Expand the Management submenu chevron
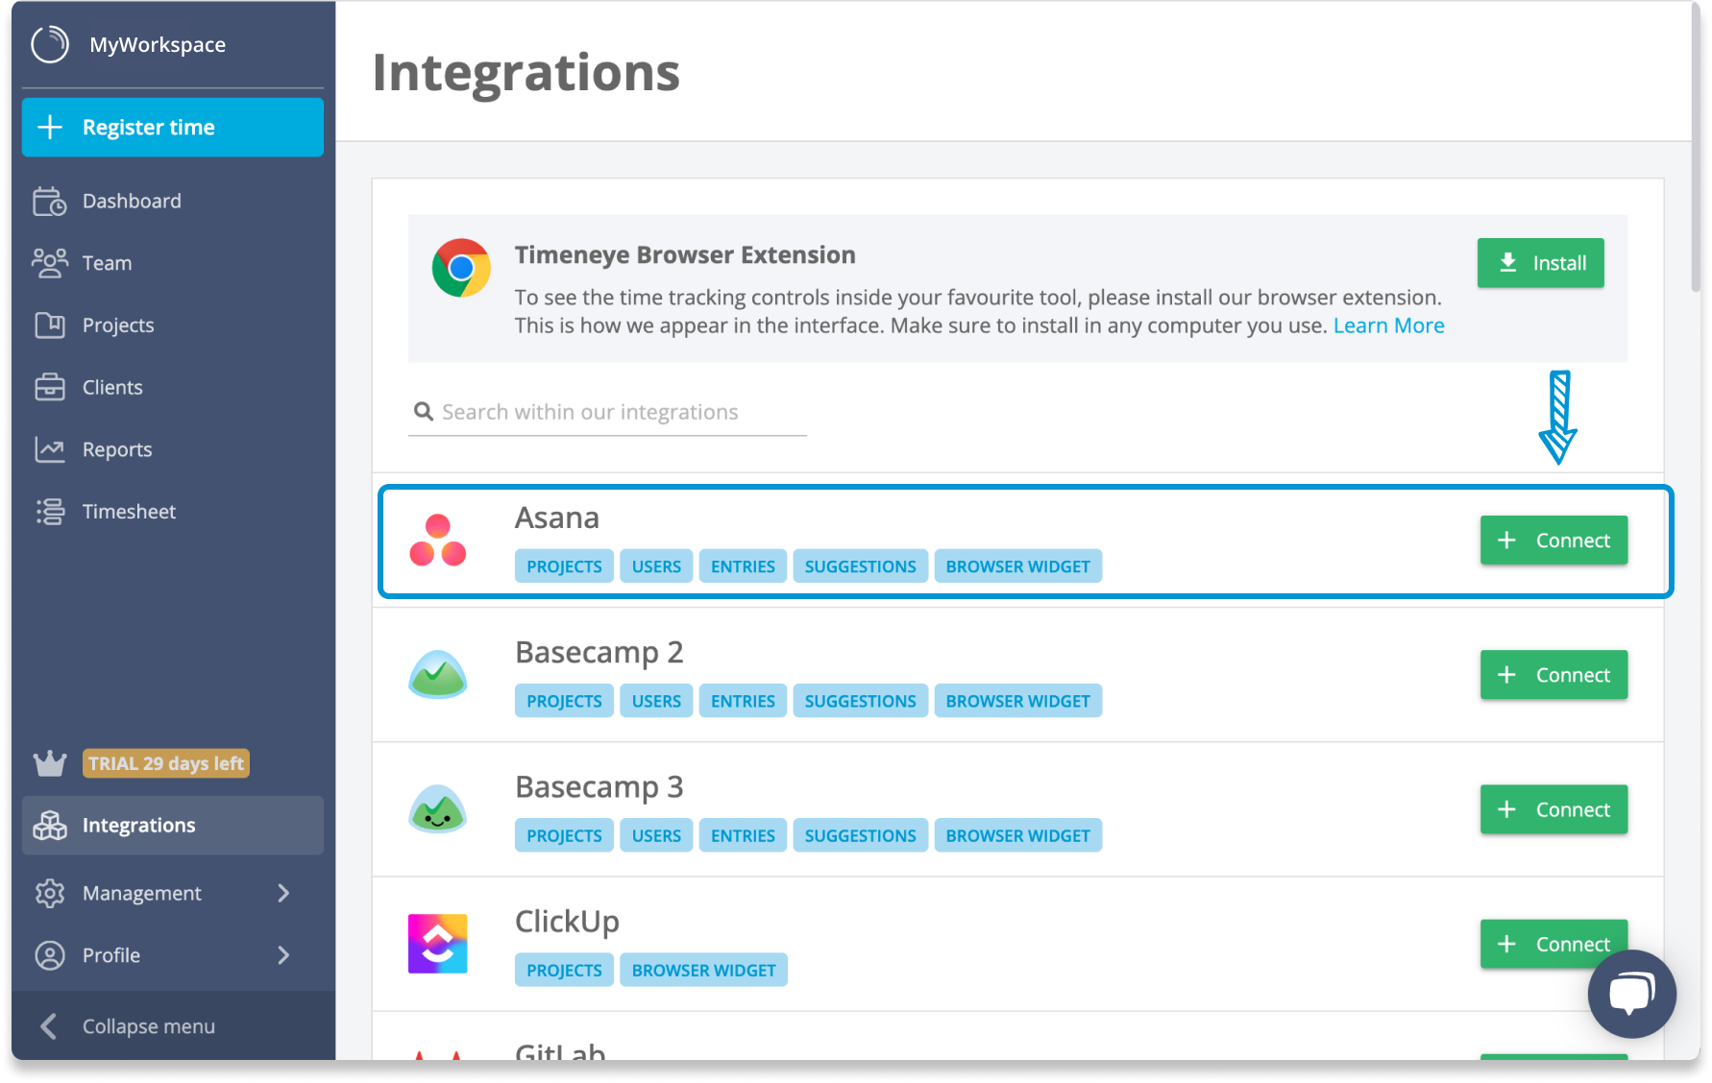The width and height of the screenshot is (1712, 1083). 283,893
